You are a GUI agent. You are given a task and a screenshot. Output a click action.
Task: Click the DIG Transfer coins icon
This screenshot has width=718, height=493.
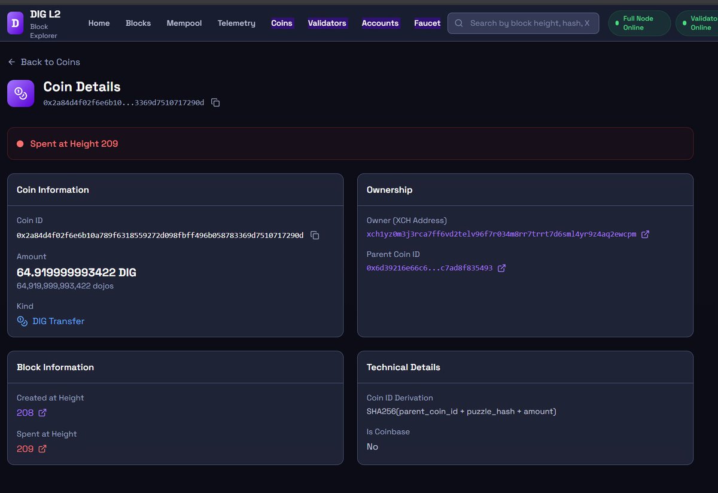pos(22,321)
